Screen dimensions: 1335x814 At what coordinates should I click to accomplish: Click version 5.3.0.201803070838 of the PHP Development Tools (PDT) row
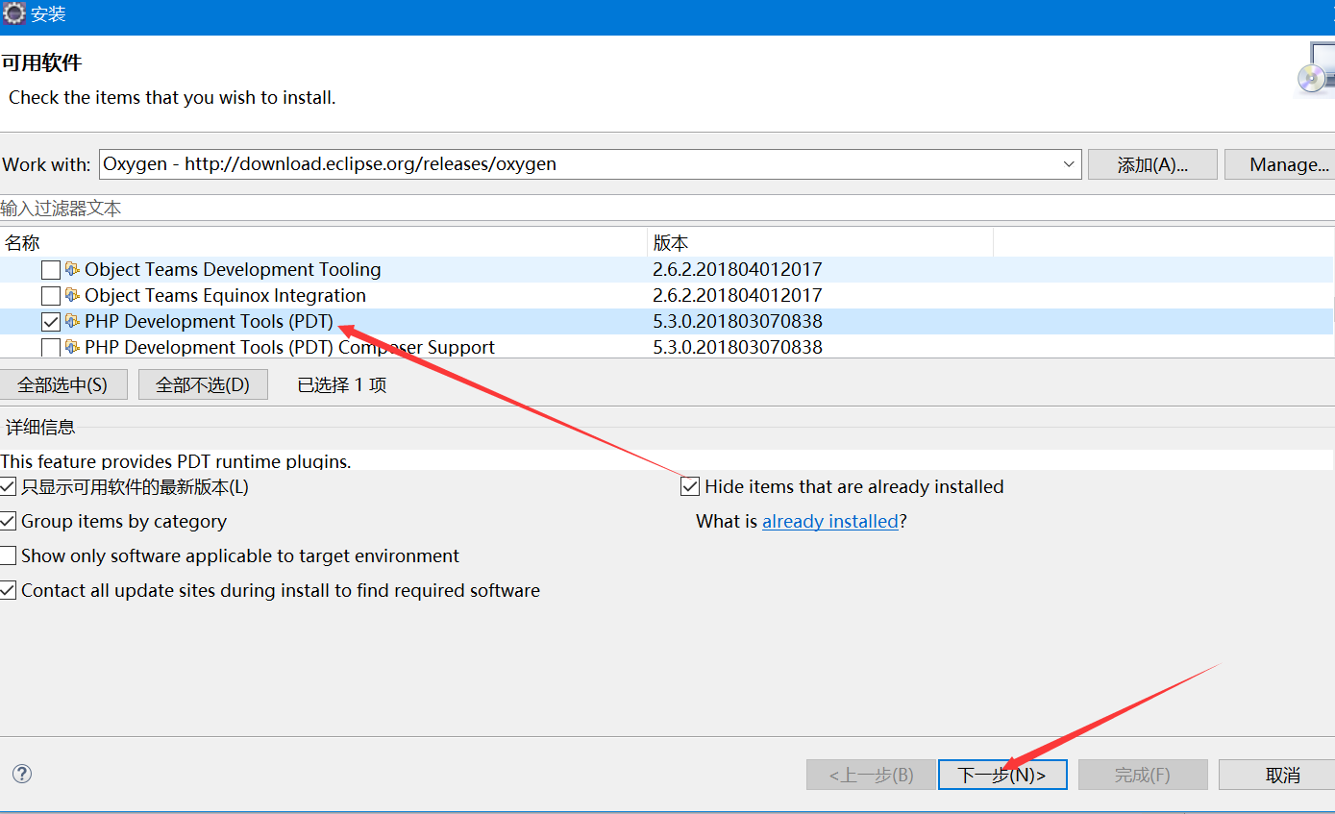(x=737, y=322)
